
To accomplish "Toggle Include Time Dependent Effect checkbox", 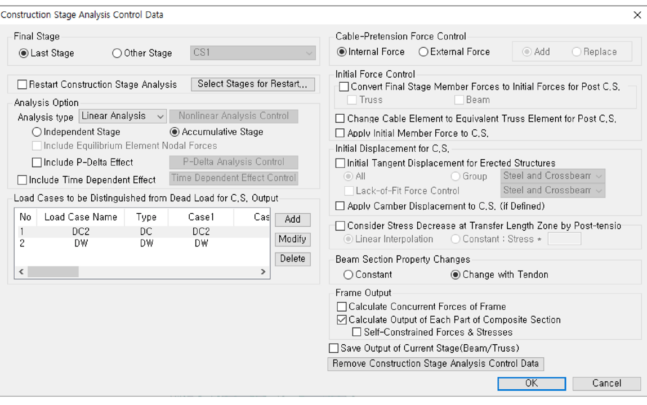I will [x=23, y=180].
